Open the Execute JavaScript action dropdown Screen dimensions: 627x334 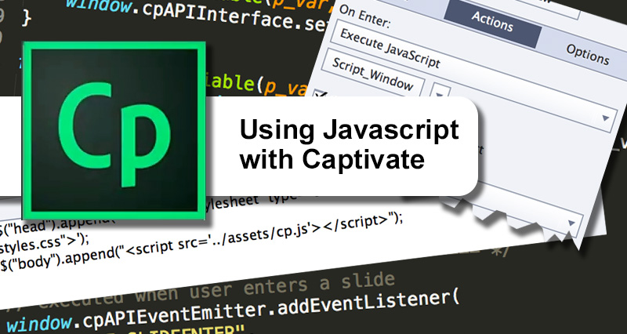point(476,78)
